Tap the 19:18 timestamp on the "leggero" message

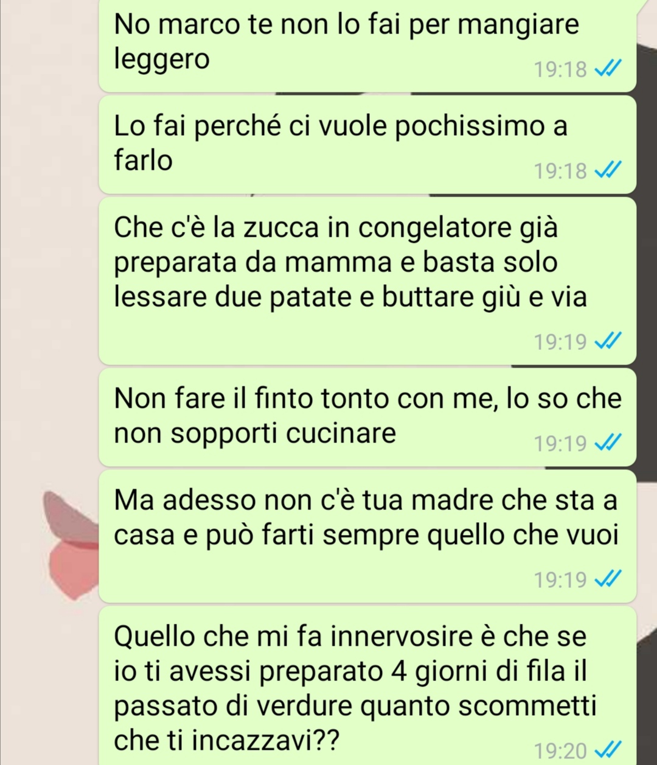click(560, 70)
